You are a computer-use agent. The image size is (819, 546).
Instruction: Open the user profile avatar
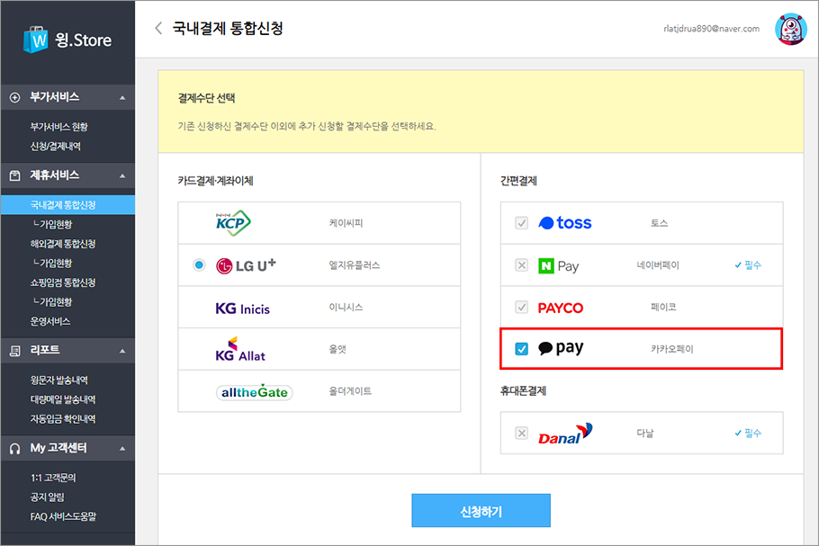[791, 29]
